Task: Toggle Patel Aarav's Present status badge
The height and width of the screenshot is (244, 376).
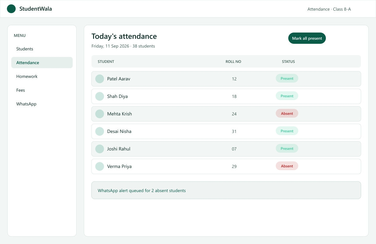Action: click(x=287, y=79)
